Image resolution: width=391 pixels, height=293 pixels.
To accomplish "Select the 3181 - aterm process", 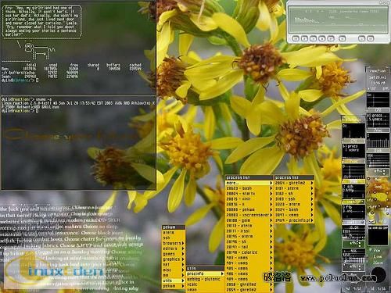I will tap(294, 188).
